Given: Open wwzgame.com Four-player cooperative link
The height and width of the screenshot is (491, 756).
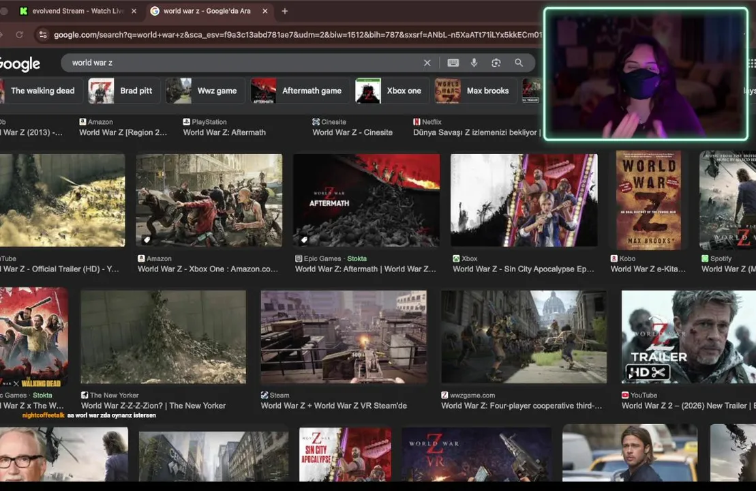Looking at the screenshot, I should (x=521, y=406).
